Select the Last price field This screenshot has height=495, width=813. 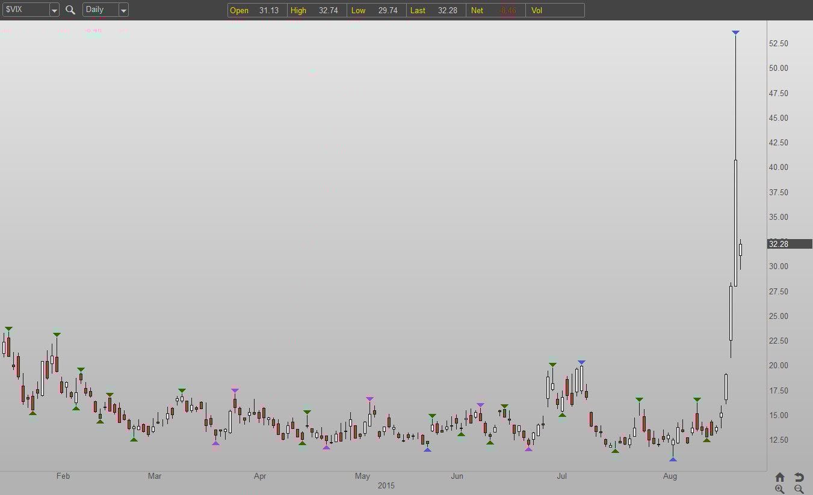coord(436,10)
